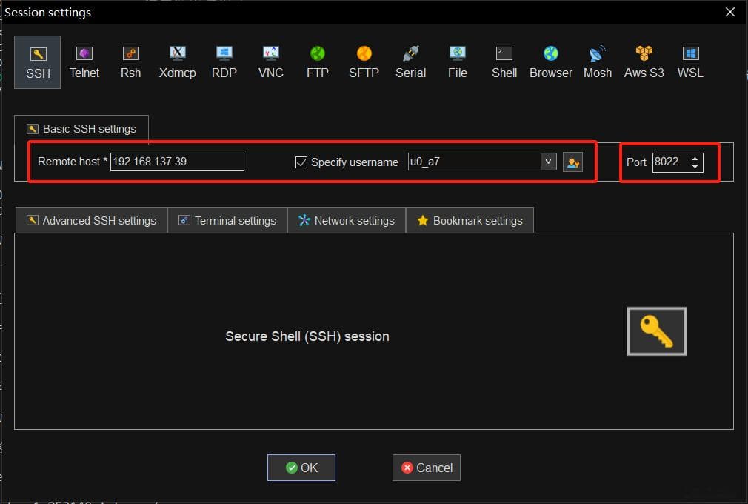Click the Cancel button
Viewport: 748px width, 504px height.
coord(427,468)
